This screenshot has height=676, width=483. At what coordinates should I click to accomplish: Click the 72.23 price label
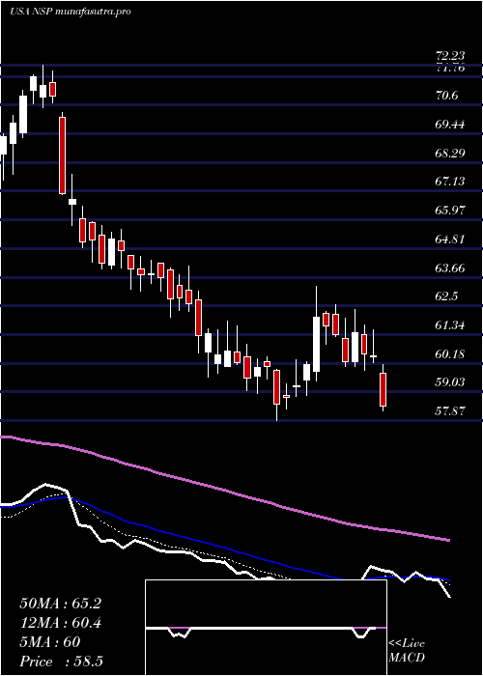coord(450,56)
